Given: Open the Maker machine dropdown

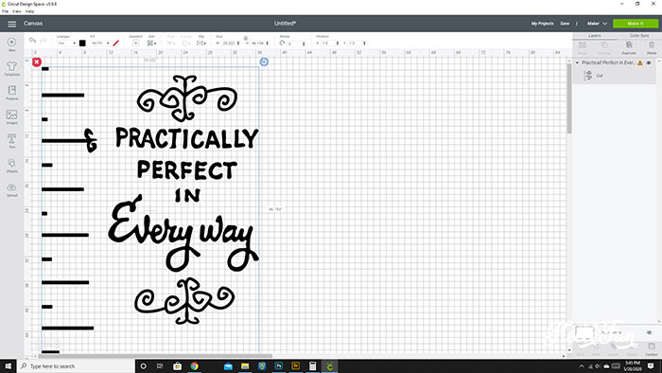Looking at the screenshot, I should (x=597, y=24).
